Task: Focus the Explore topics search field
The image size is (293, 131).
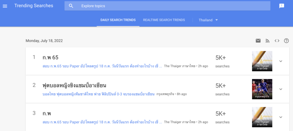Action: 167,6
